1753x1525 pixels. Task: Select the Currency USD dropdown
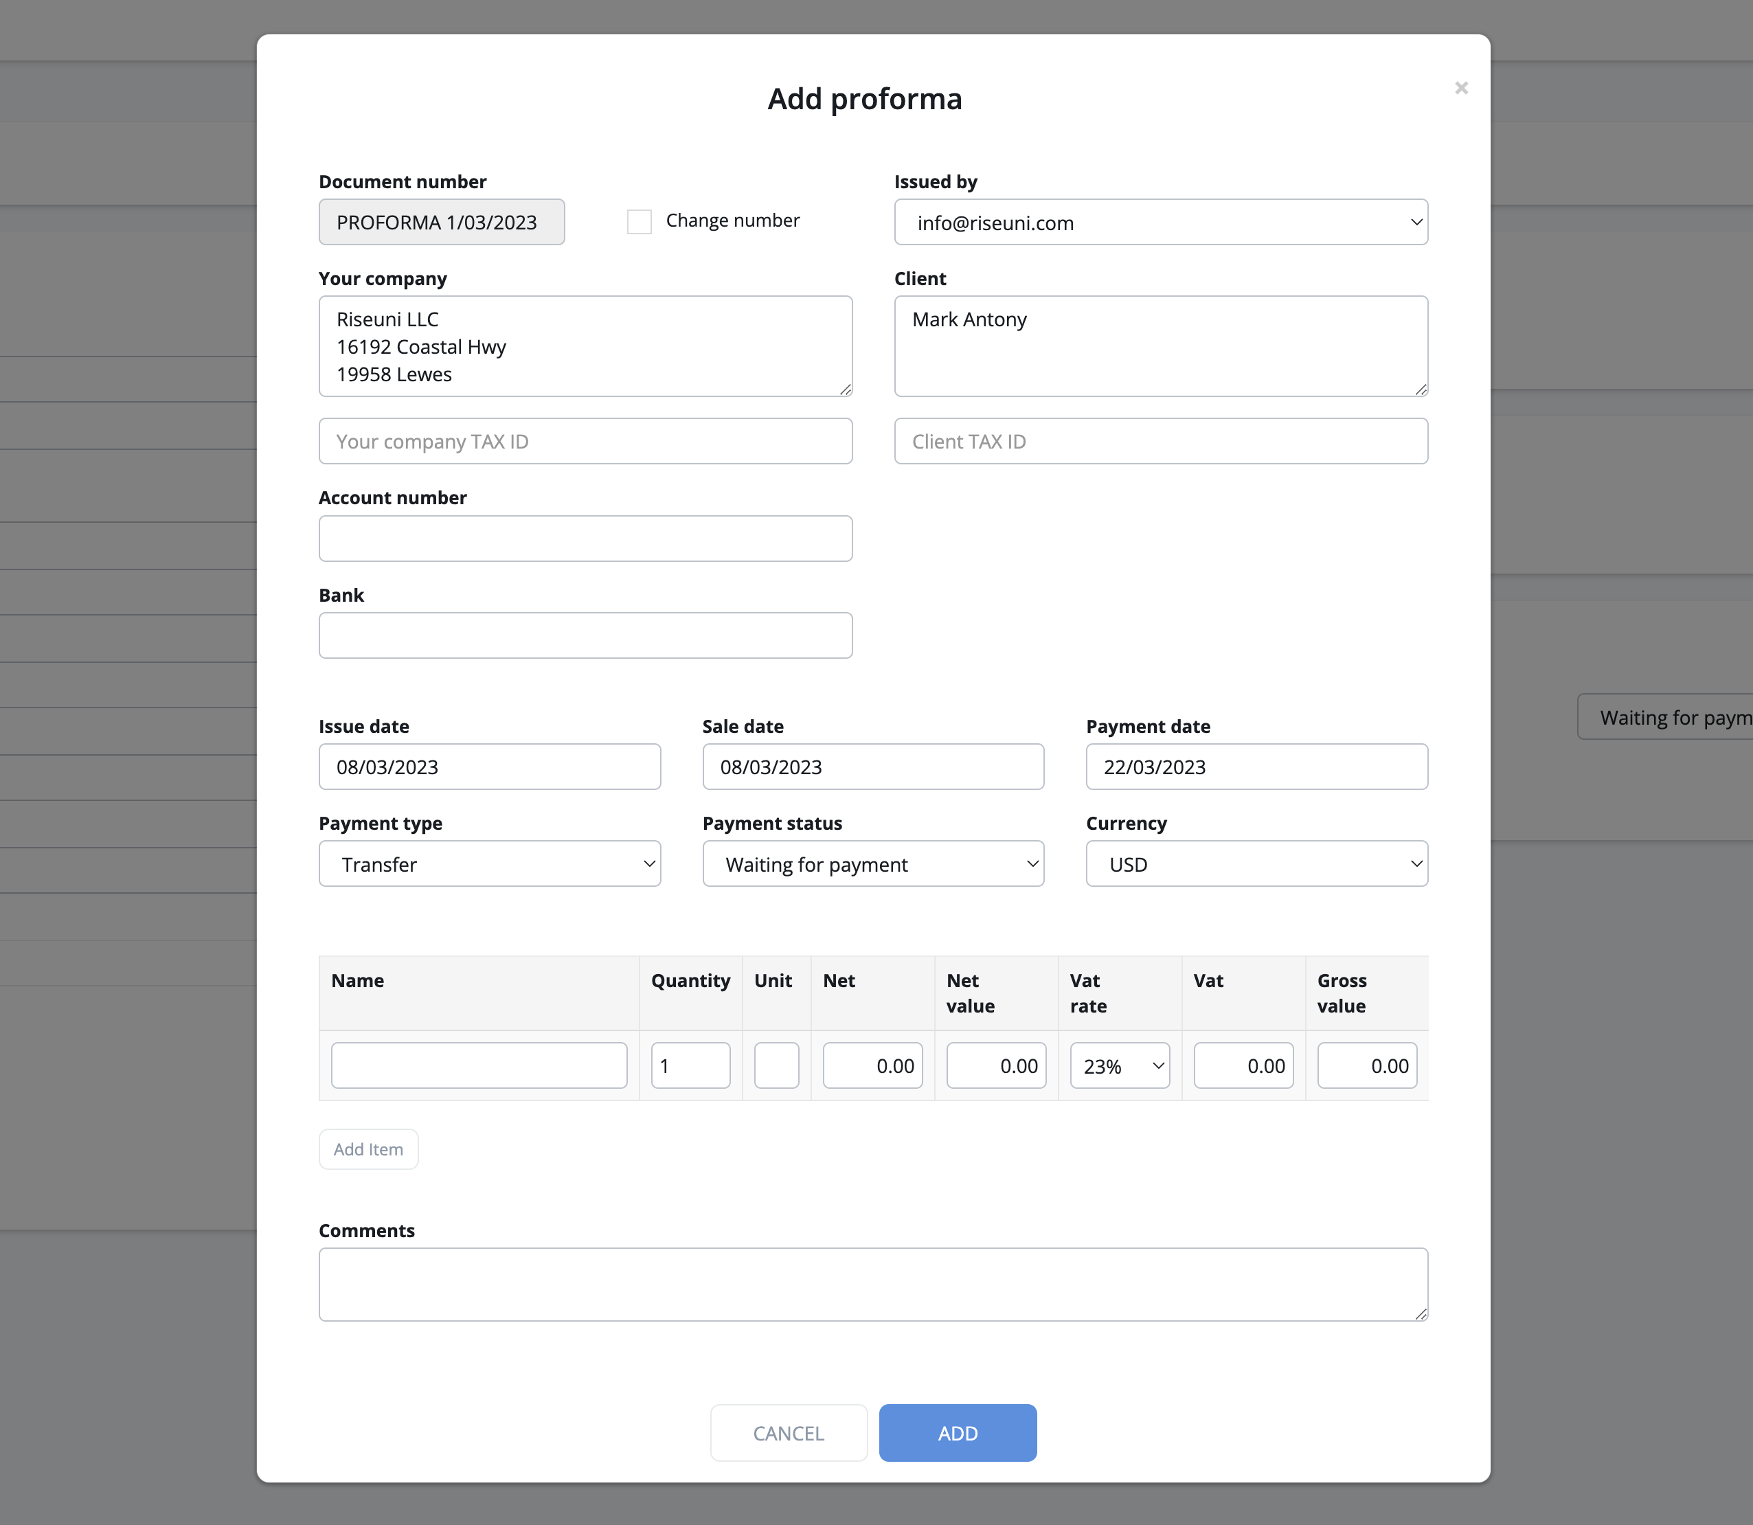[1256, 863]
